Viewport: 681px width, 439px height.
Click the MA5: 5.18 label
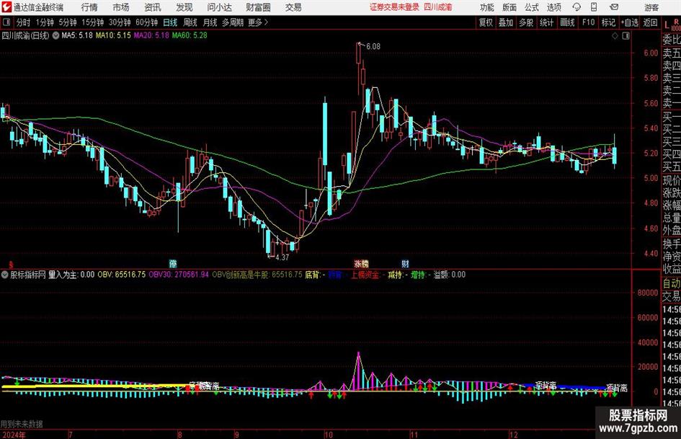tap(77, 35)
